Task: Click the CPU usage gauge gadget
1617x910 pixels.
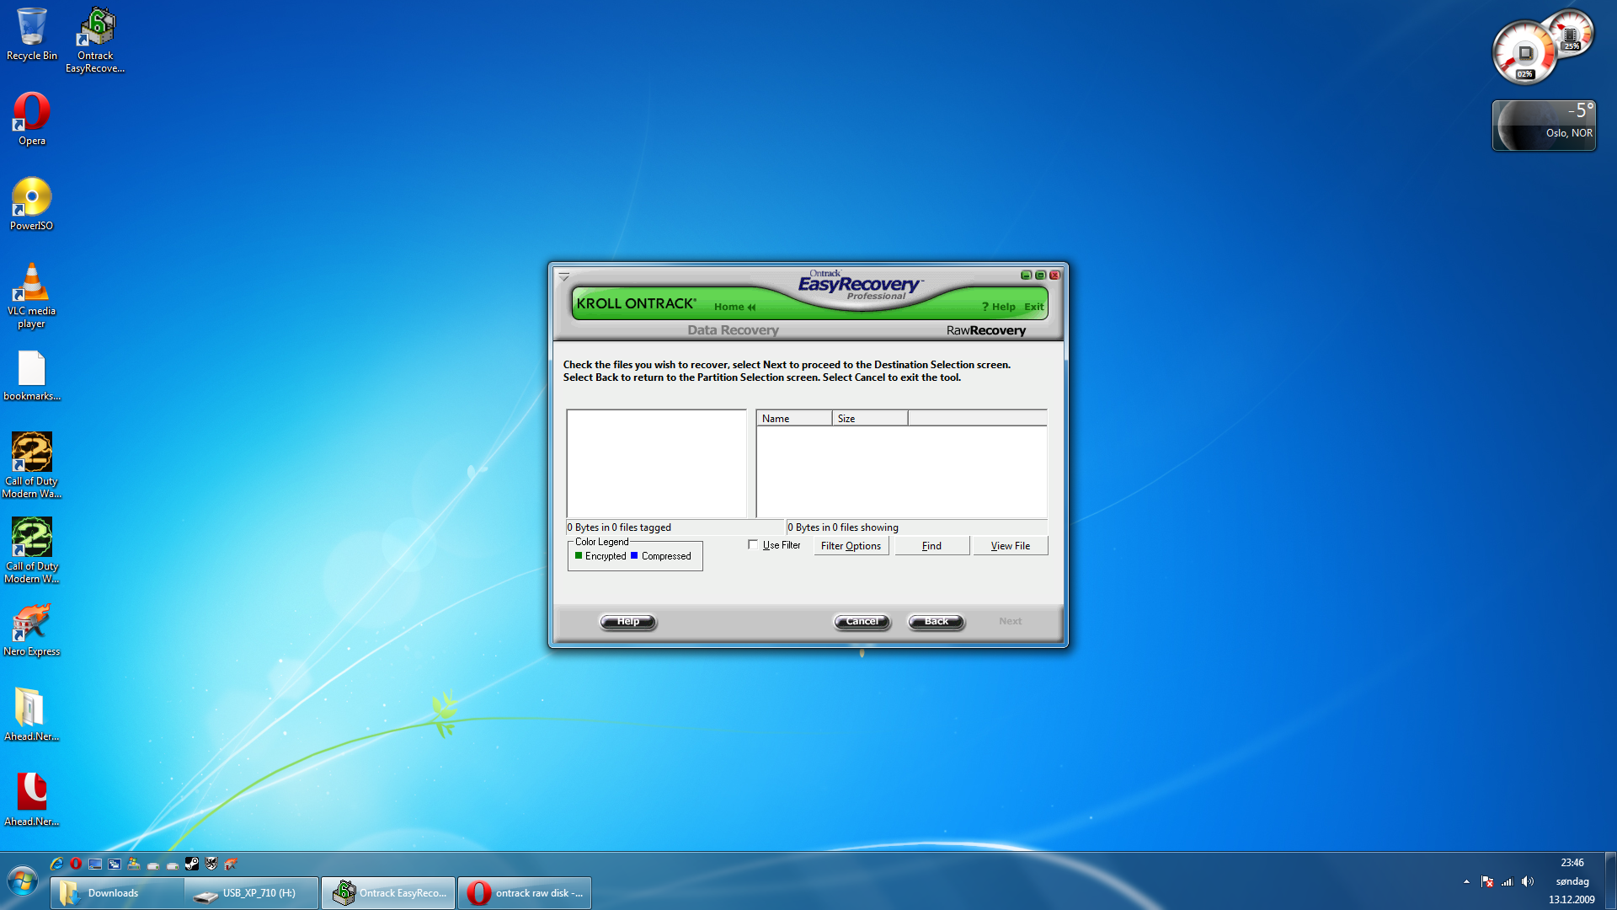Action: point(1524,53)
